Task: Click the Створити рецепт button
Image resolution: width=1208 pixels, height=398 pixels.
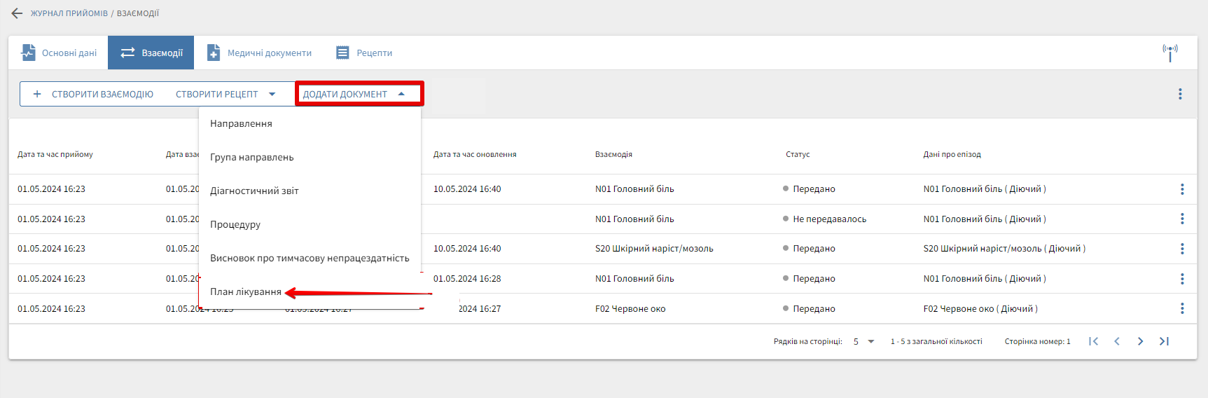Action: pyautogui.click(x=216, y=94)
